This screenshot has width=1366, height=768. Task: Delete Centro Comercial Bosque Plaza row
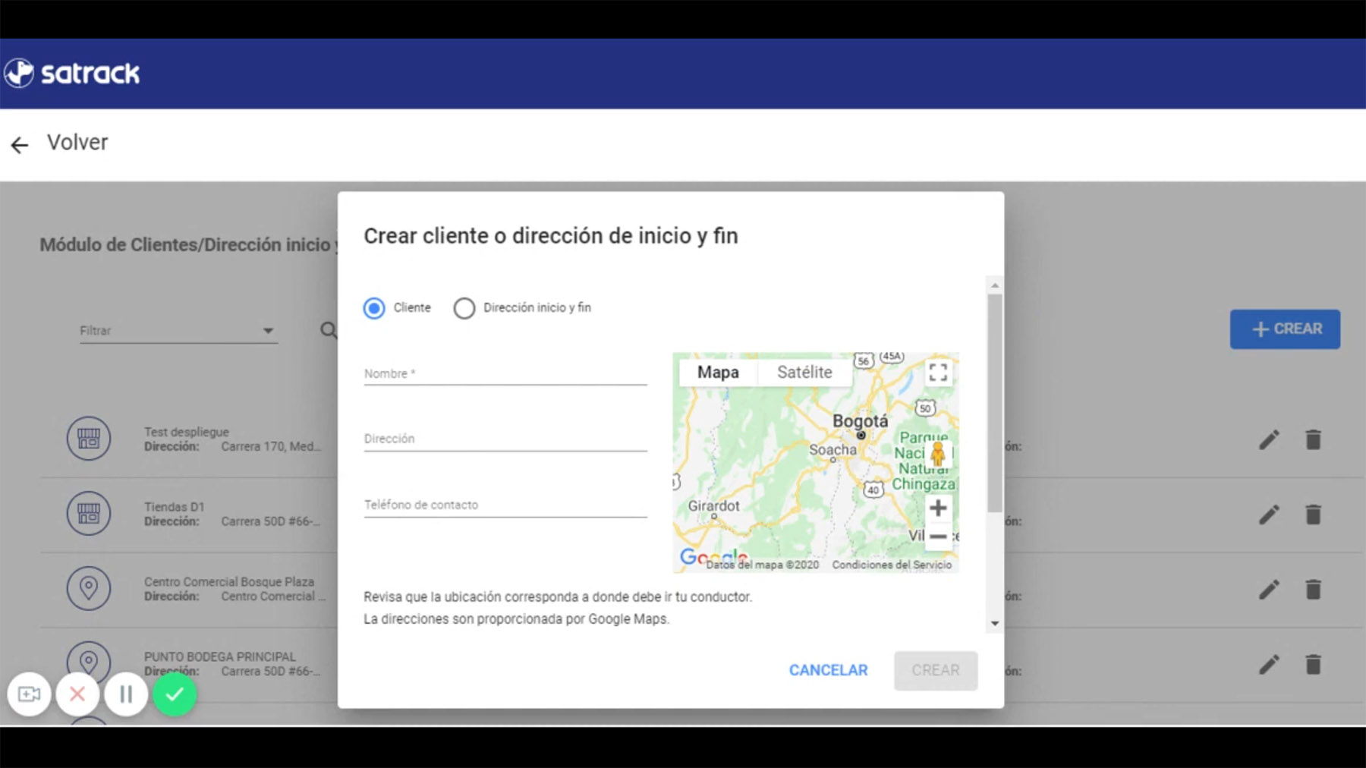[1313, 590]
